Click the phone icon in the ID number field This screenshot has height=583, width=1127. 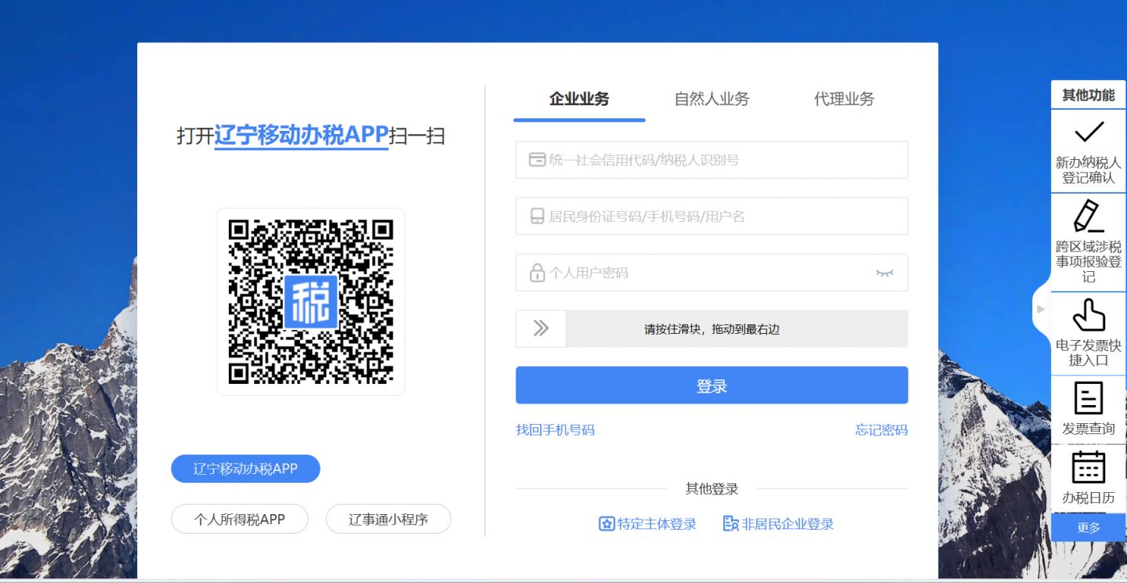tap(537, 216)
